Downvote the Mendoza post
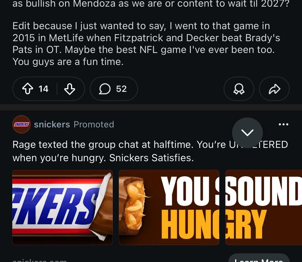The image size is (302, 262). point(69,89)
